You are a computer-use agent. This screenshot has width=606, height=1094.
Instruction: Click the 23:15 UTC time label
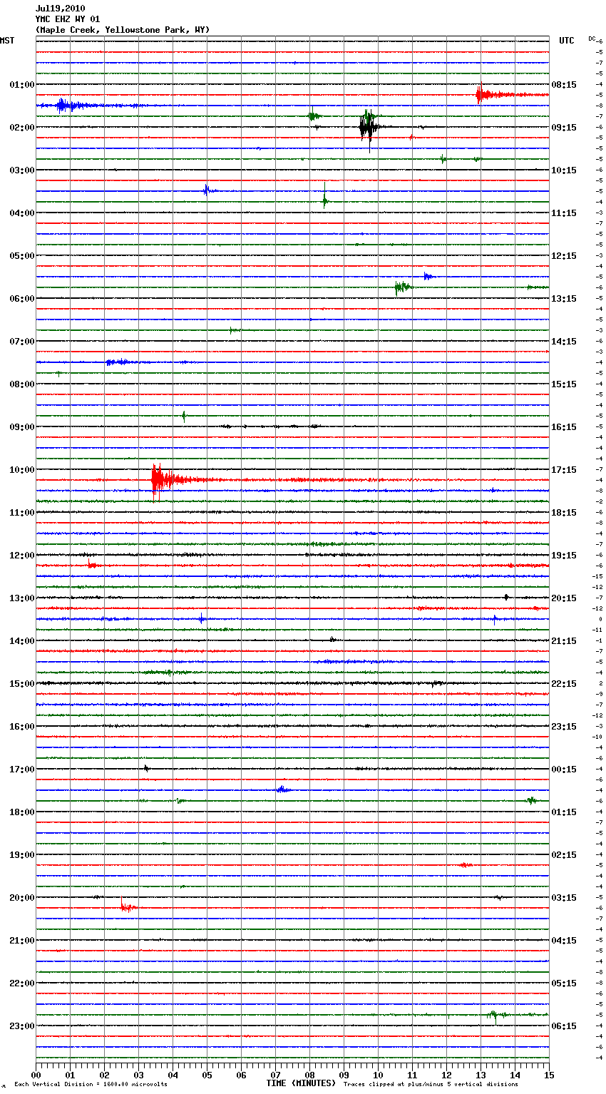tap(564, 726)
